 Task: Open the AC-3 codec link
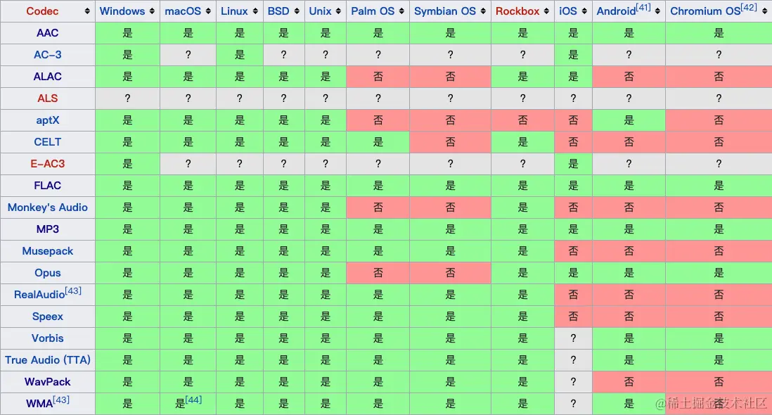[x=47, y=55]
